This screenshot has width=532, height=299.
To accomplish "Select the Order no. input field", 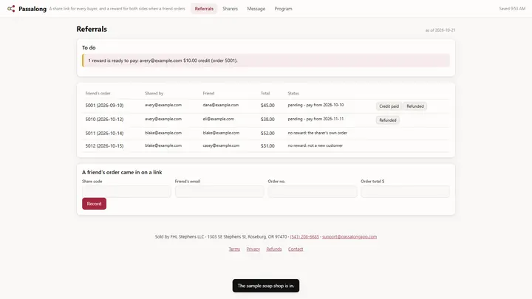I will tap(312, 191).
